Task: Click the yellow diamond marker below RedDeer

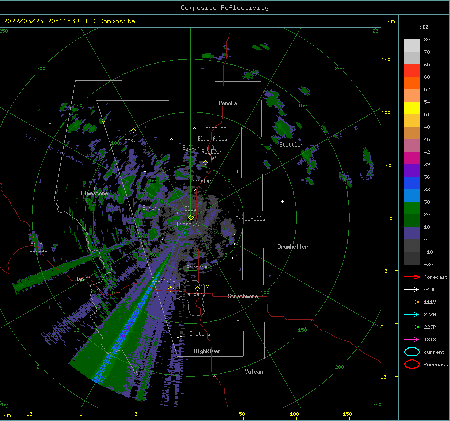Action: (x=205, y=163)
